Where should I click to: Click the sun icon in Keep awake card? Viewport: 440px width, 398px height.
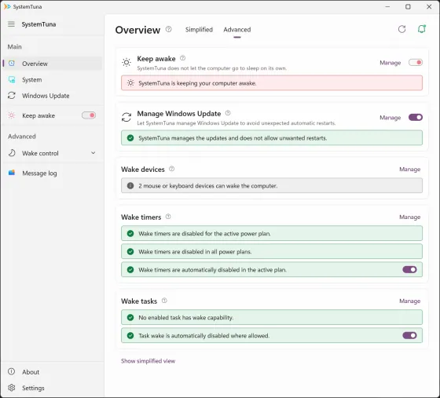[126, 62]
